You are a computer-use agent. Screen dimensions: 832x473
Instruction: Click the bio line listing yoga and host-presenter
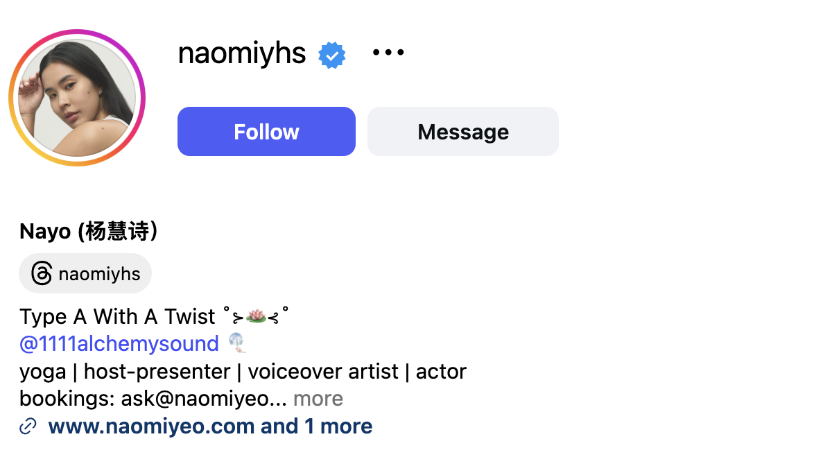(243, 371)
